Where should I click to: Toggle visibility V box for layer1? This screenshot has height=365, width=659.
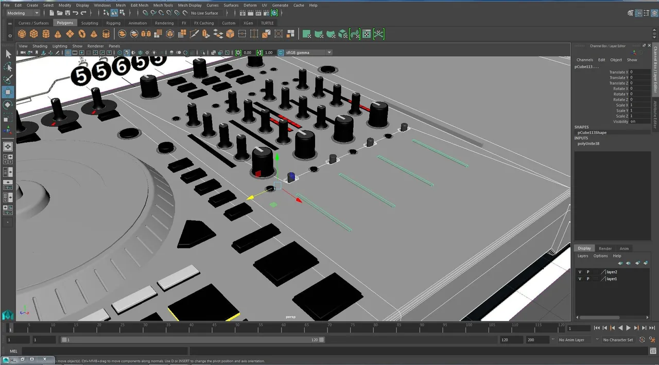580,279
